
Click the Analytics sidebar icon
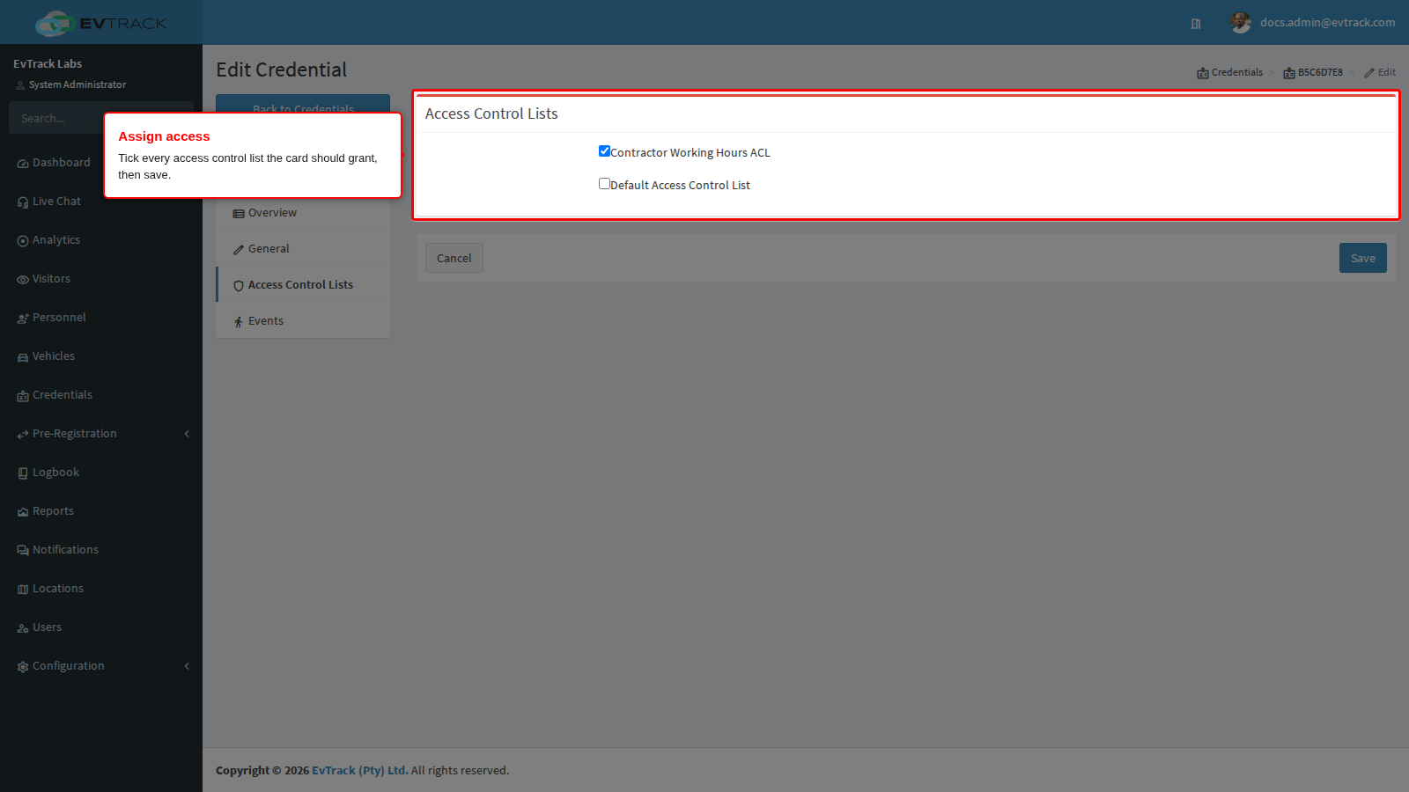[23, 241]
